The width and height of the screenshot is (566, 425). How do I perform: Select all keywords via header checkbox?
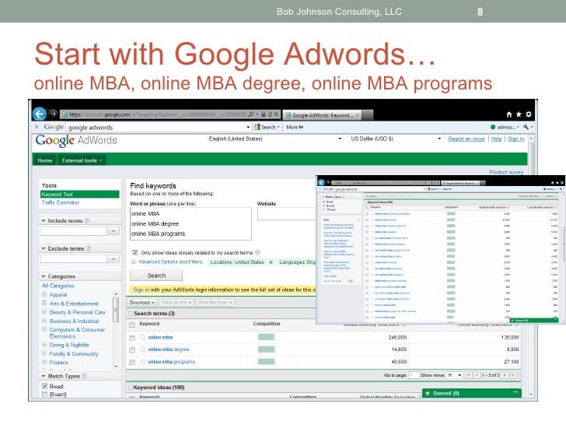pos(132,325)
